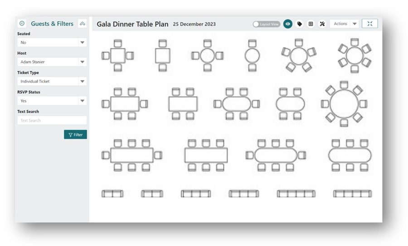Image resolution: width=408 pixels, height=246 pixels.
Task: Select the long rectangular table with six chairs
Action: [x=206, y=155]
